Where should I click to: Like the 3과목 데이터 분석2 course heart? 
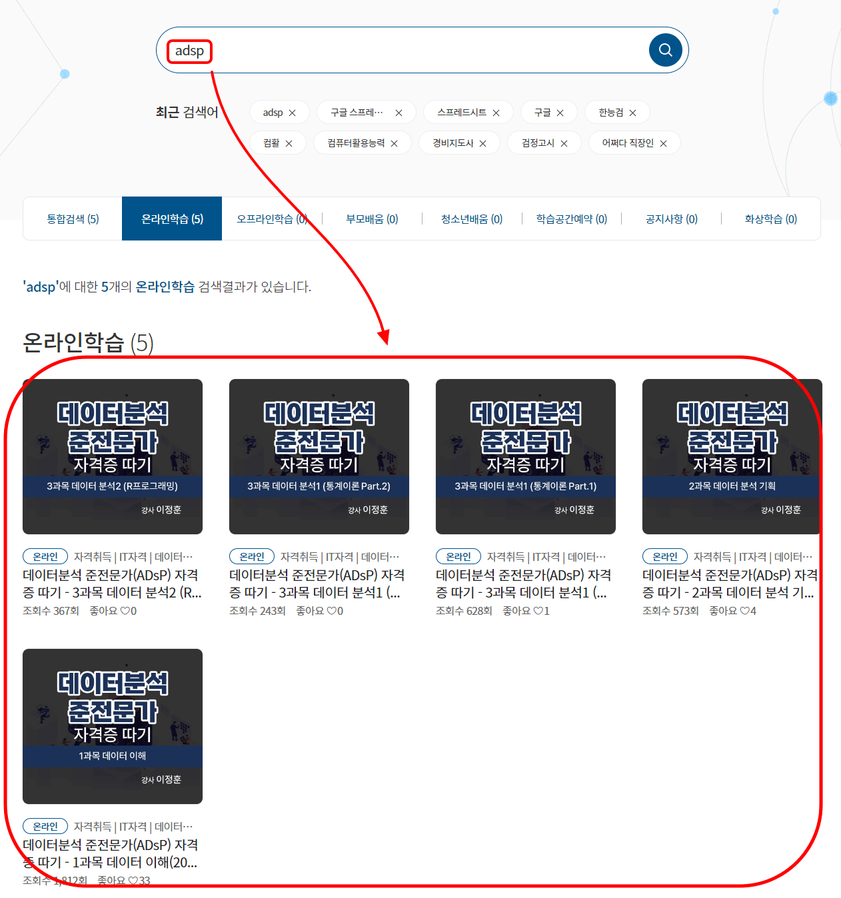click(x=125, y=611)
